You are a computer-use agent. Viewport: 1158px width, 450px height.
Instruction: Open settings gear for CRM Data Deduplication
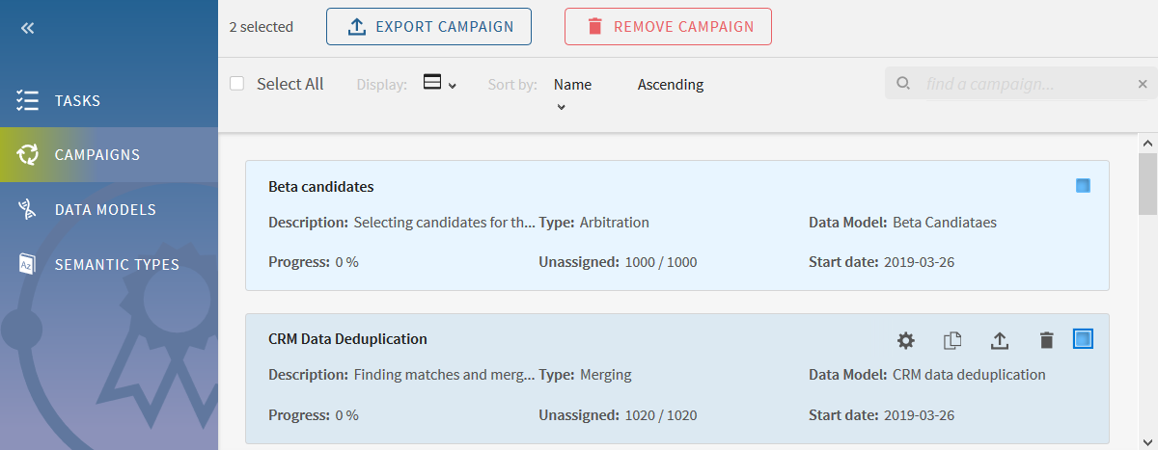pos(905,340)
